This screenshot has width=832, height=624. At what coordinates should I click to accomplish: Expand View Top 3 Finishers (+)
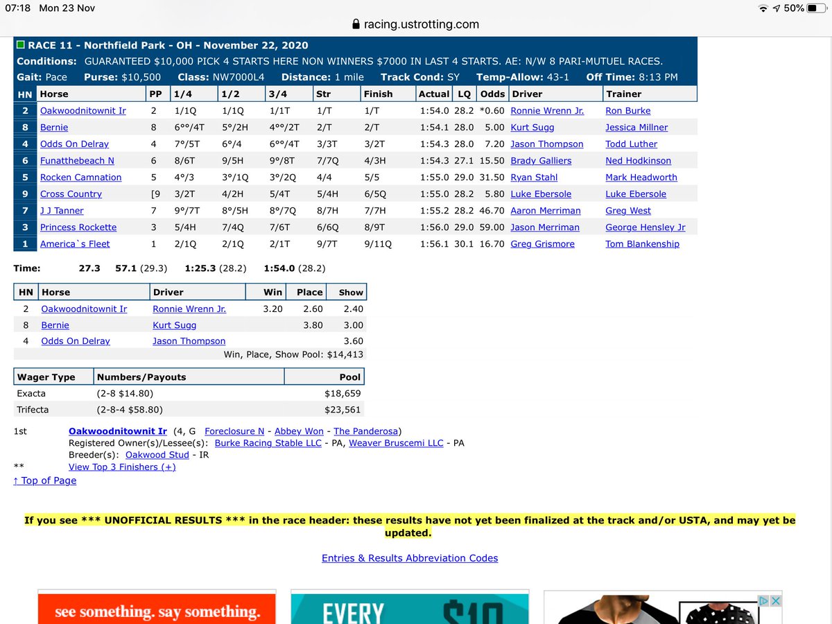[x=122, y=467]
